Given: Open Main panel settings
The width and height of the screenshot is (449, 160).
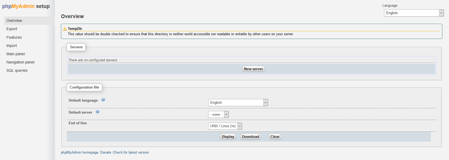Looking at the screenshot, I should (16, 54).
